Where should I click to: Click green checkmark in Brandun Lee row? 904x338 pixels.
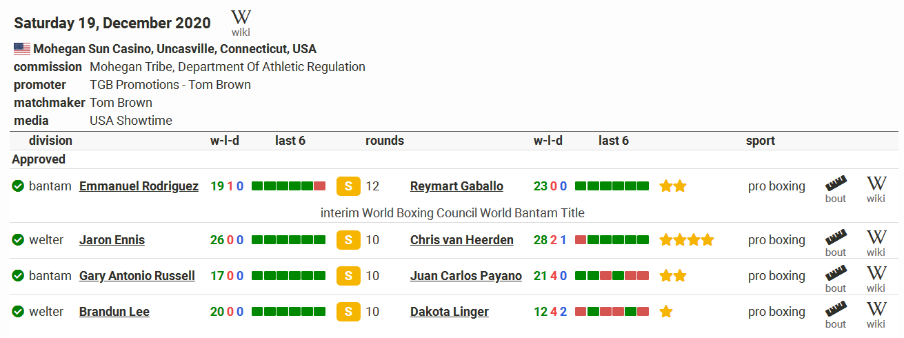[18, 312]
